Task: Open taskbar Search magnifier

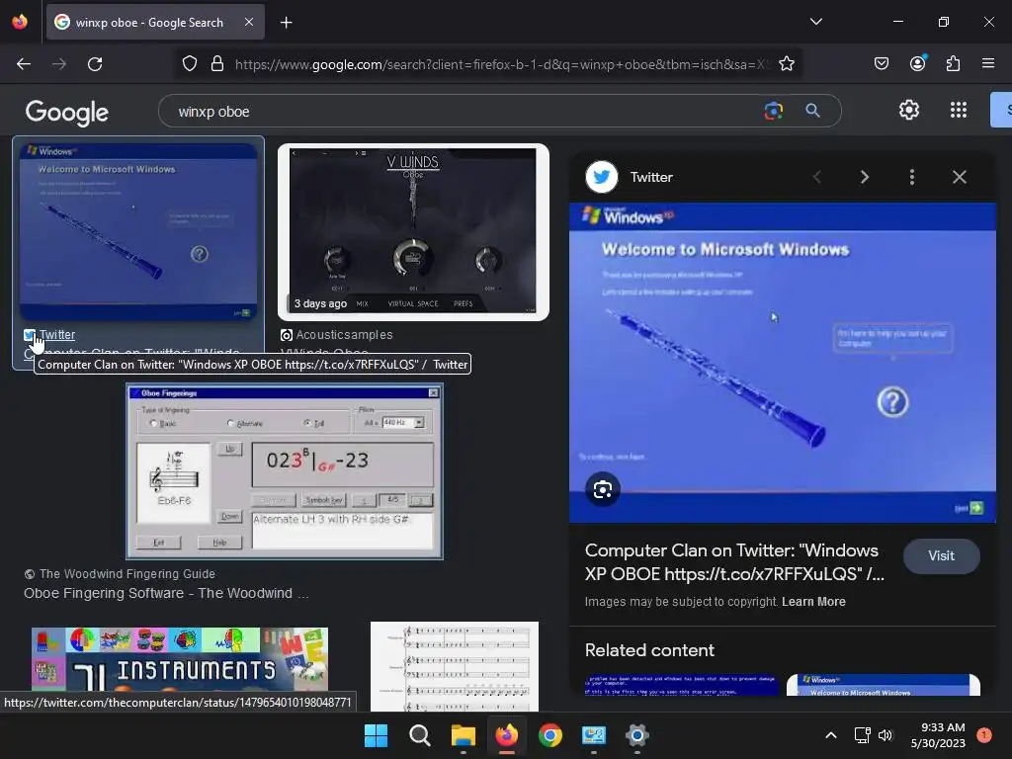Action: [419, 735]
